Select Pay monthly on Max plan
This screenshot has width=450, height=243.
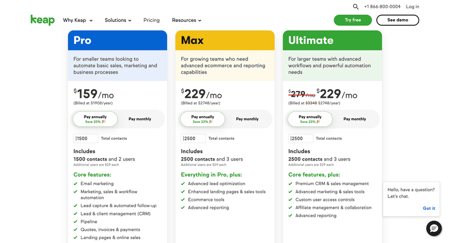tap(247, 119)
